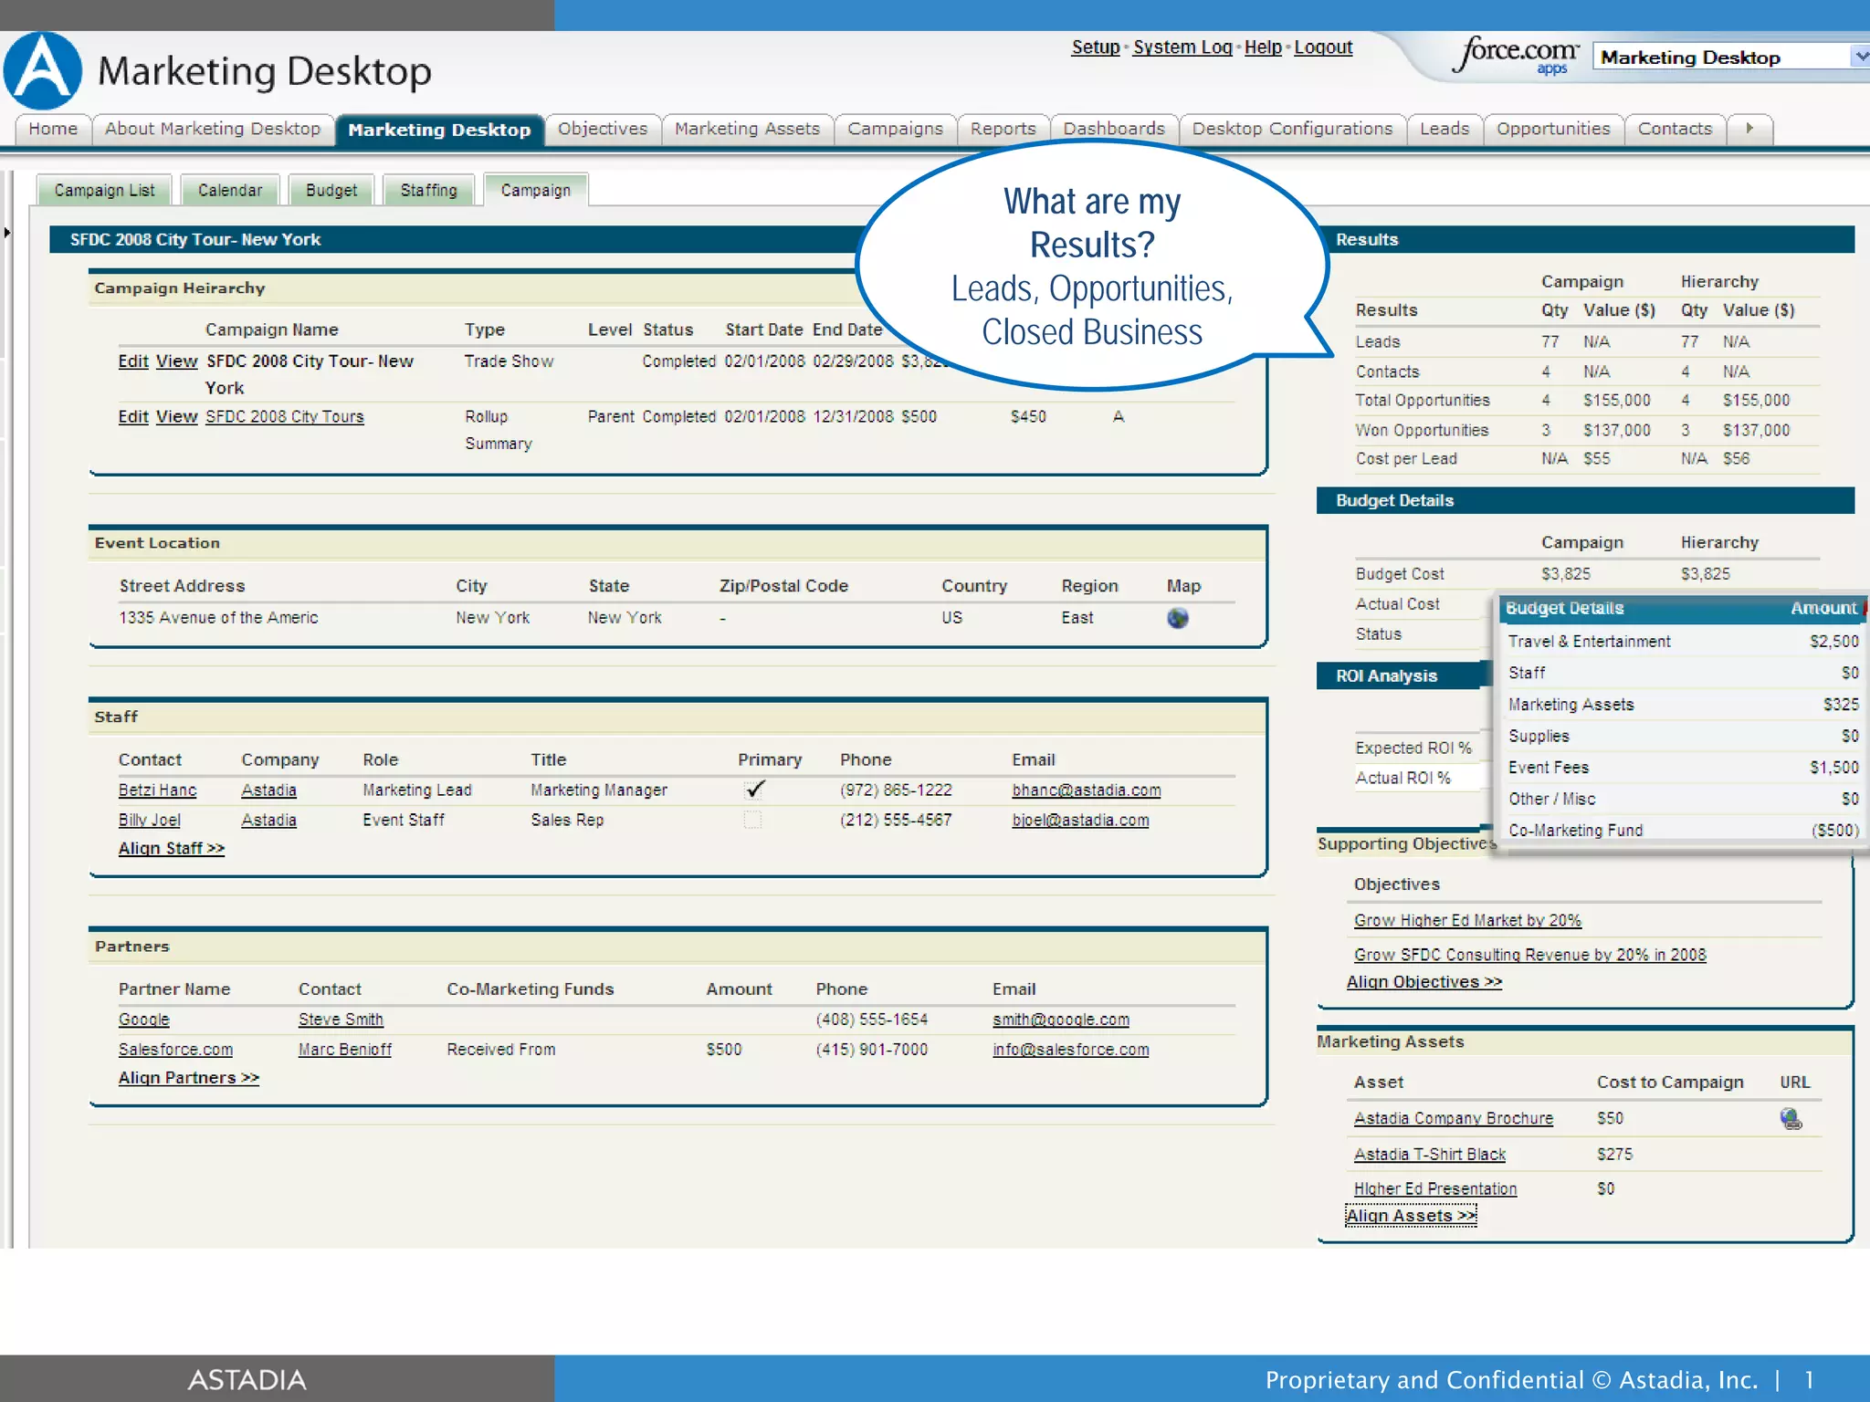
Task: Open objective Grow Higher Ed Market by 20%
Action: pos(1467,921)
